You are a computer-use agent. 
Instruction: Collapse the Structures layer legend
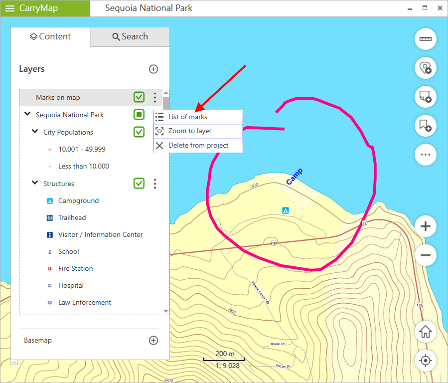(35, 183)
